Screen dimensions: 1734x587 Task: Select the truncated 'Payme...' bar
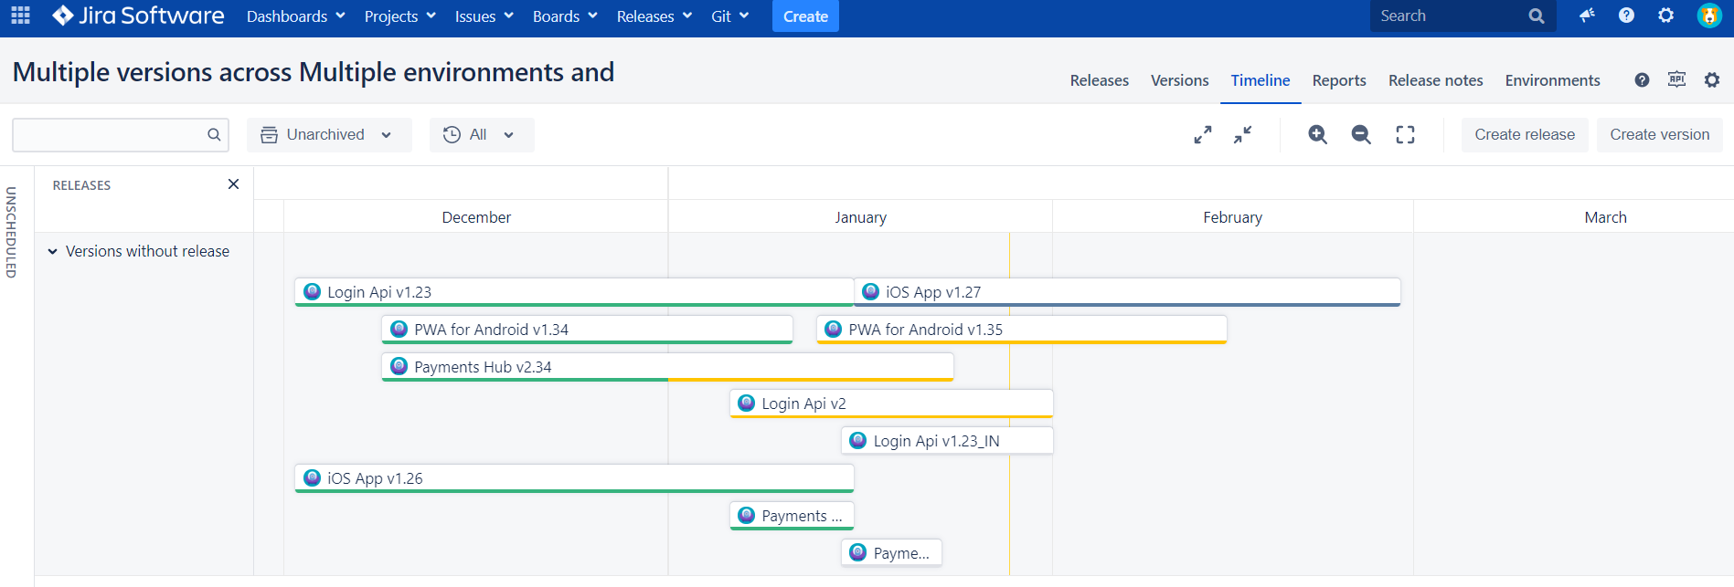click(891, 553)
